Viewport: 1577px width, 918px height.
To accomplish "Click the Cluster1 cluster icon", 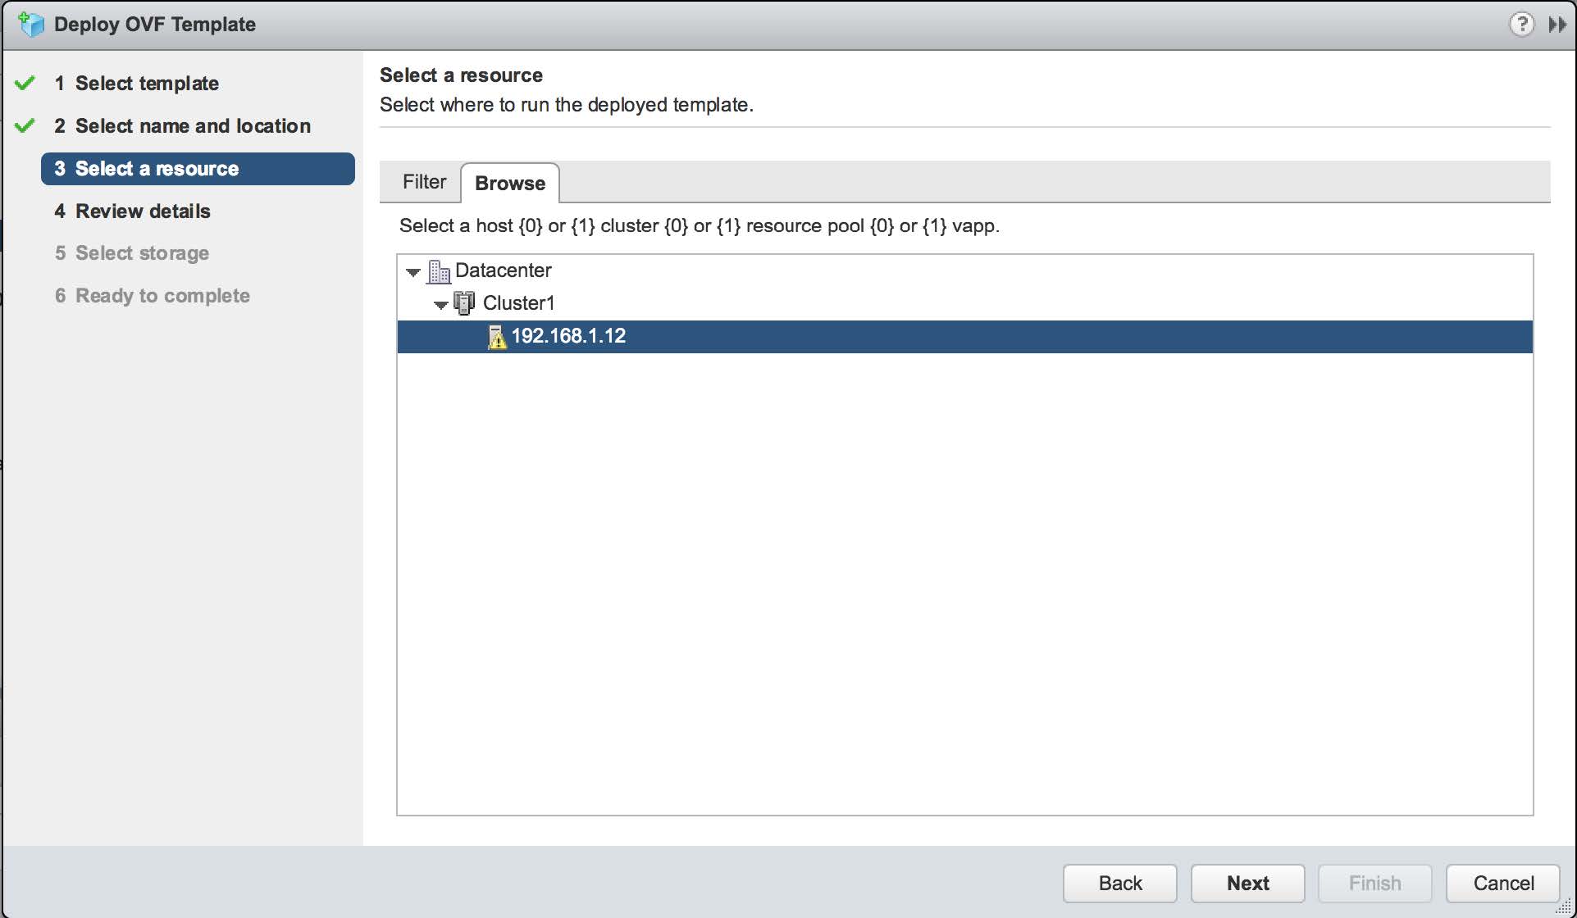I will click(465, 302).
